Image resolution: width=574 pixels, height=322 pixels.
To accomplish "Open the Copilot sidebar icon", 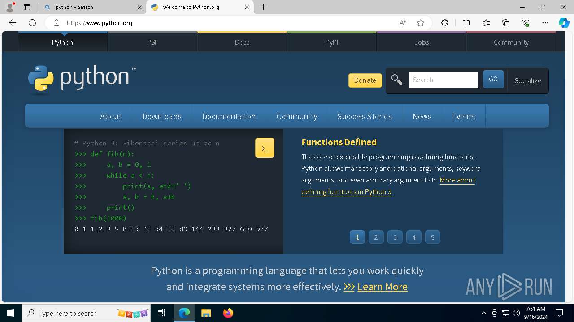I will point(564,23).
